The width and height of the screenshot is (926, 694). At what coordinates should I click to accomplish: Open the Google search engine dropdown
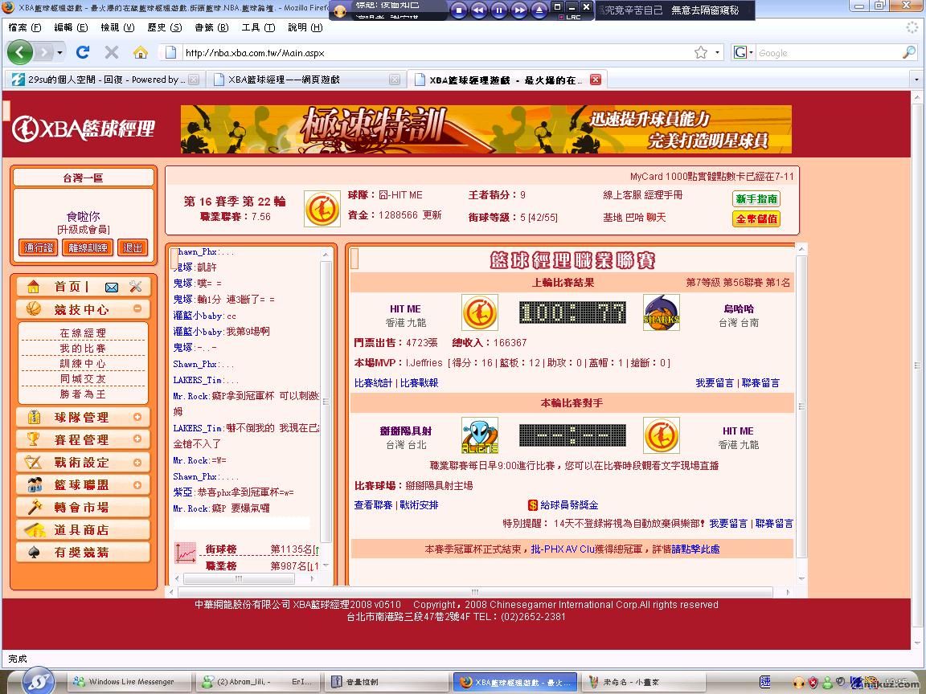pos(744,52)
